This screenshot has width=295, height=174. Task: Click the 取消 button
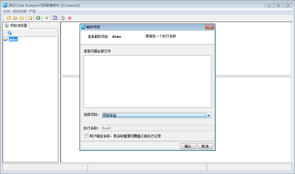[x=205, y=146]
